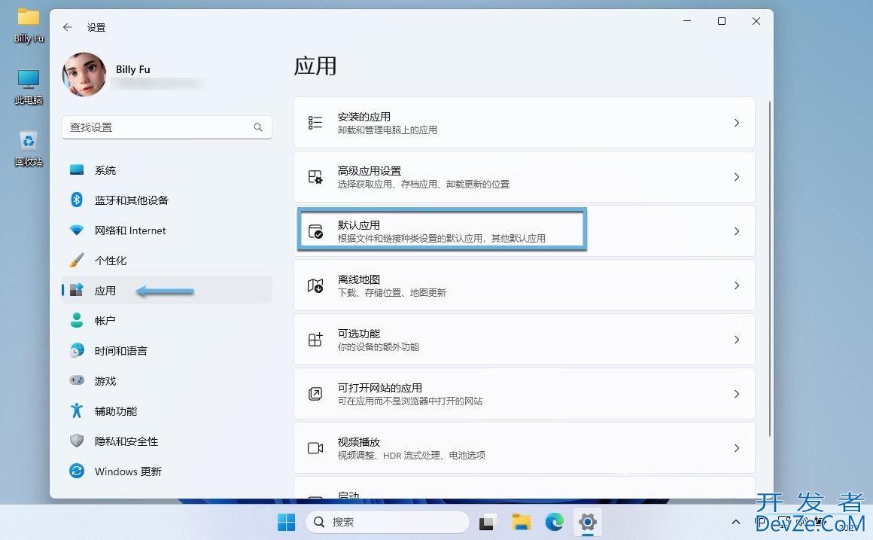Open 时间和语言 settings
The width and height of the screenshot is (873, 540).
coord(167,350)
